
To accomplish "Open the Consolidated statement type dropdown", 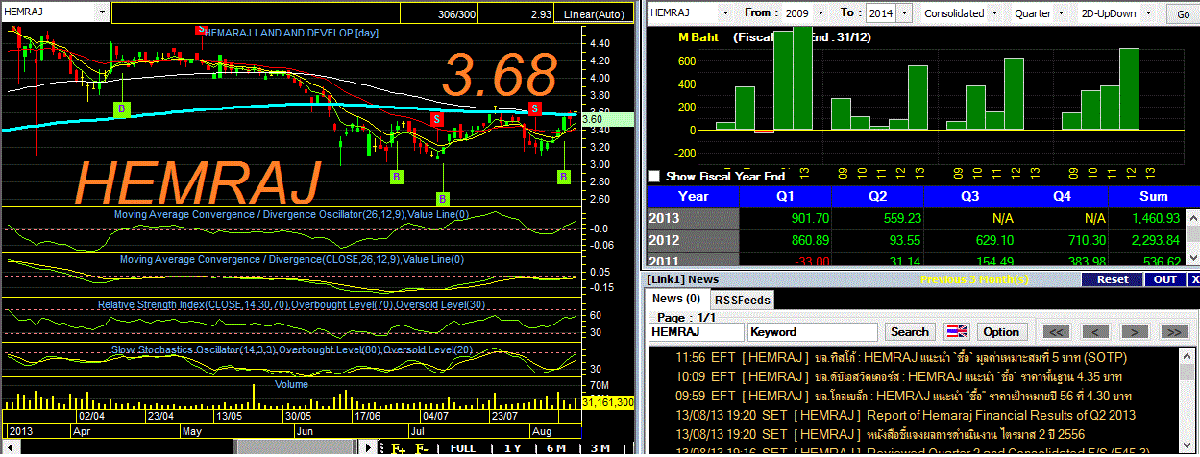I will pyautogui.click(x=995, y=13).
